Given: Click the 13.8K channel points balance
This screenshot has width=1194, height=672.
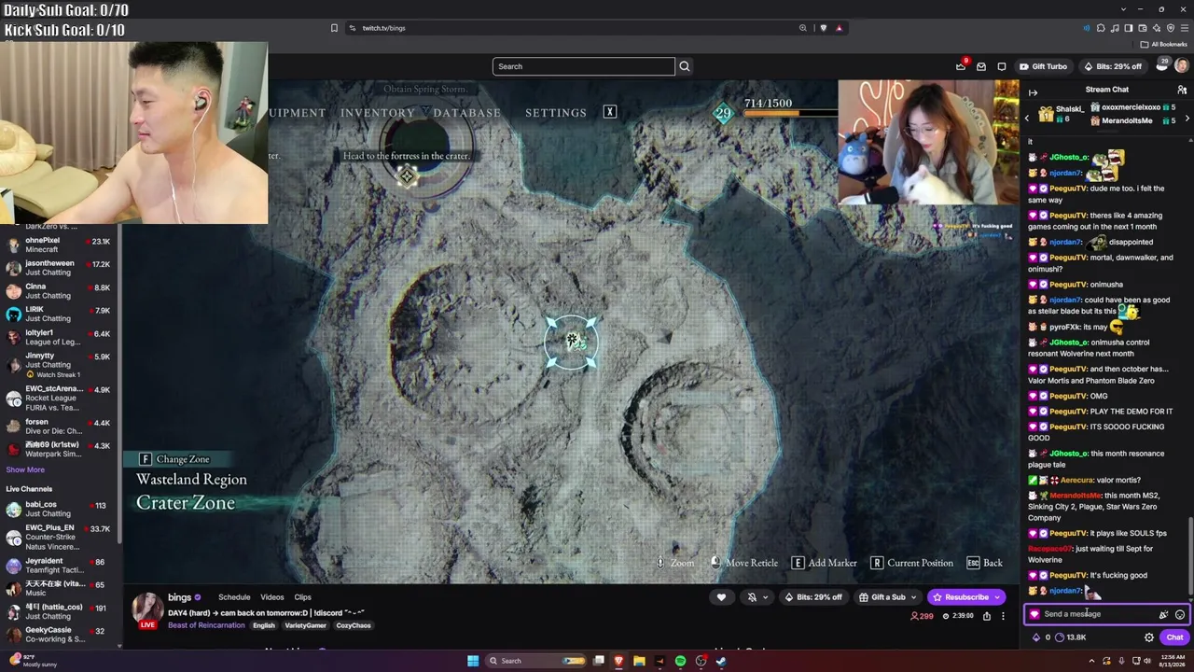Looking at the screenshot, I should coord(1070,637).
